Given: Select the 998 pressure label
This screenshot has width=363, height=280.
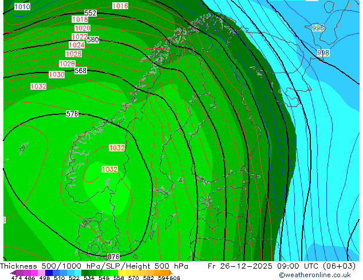Looking at the screenshot, I should click(x=323, y=53).
